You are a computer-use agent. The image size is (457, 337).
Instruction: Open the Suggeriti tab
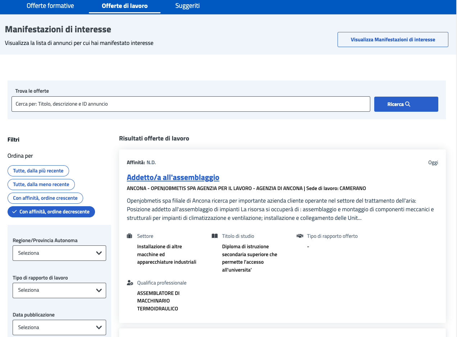click(x=187, y=6)
